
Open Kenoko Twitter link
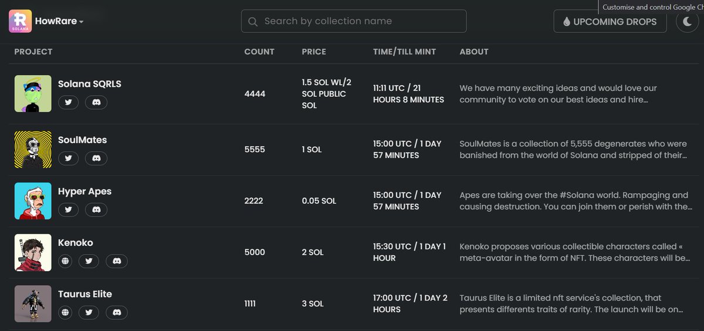89,261
